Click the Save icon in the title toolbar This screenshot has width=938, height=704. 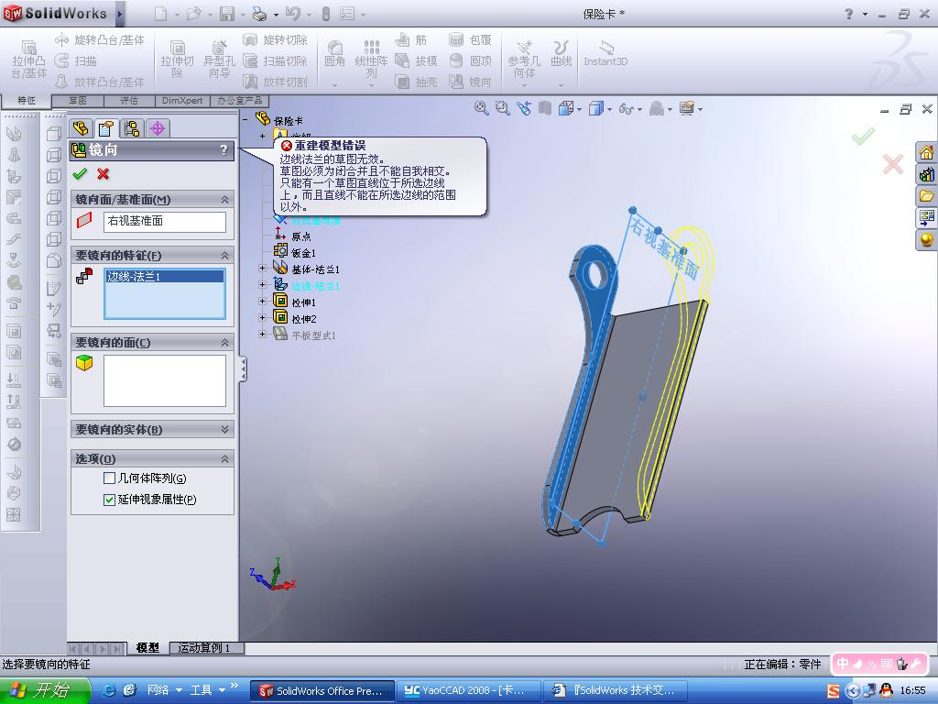(x=227, y=13)
